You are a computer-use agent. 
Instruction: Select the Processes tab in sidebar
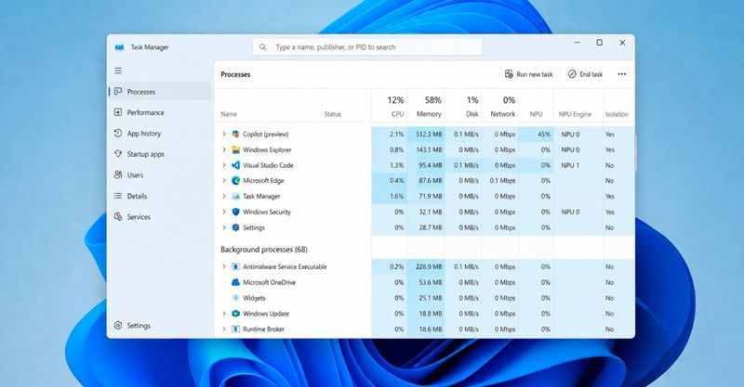pyautogui.click(x=160, y=92)
